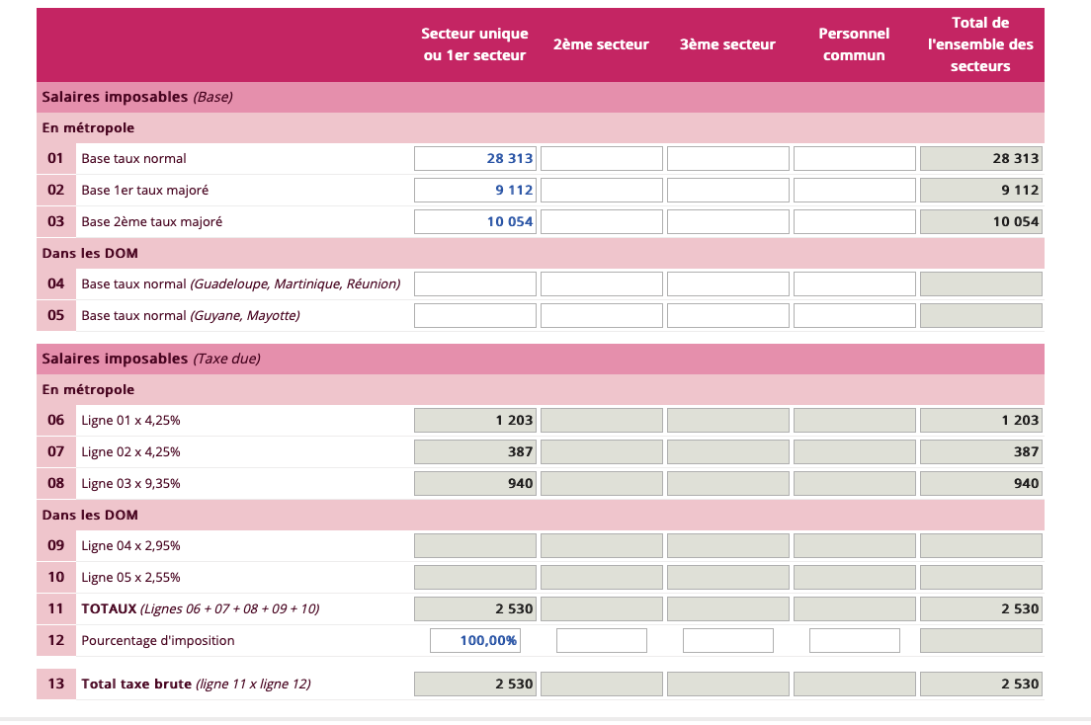Click the 'Secteur unique ou 1er secteur' column header

point(474,44)
